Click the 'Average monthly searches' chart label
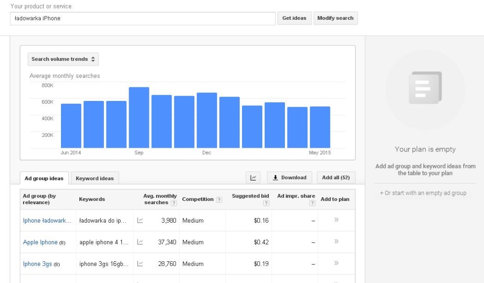The height and width of the screenshot is (283, 484). point(65,76)
